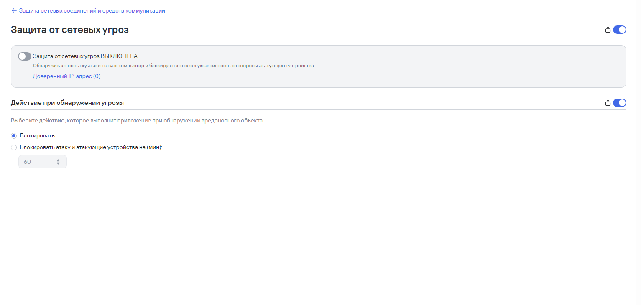Toggle the blue switch for Защита от сетевых угроз heading

point(620,30)
